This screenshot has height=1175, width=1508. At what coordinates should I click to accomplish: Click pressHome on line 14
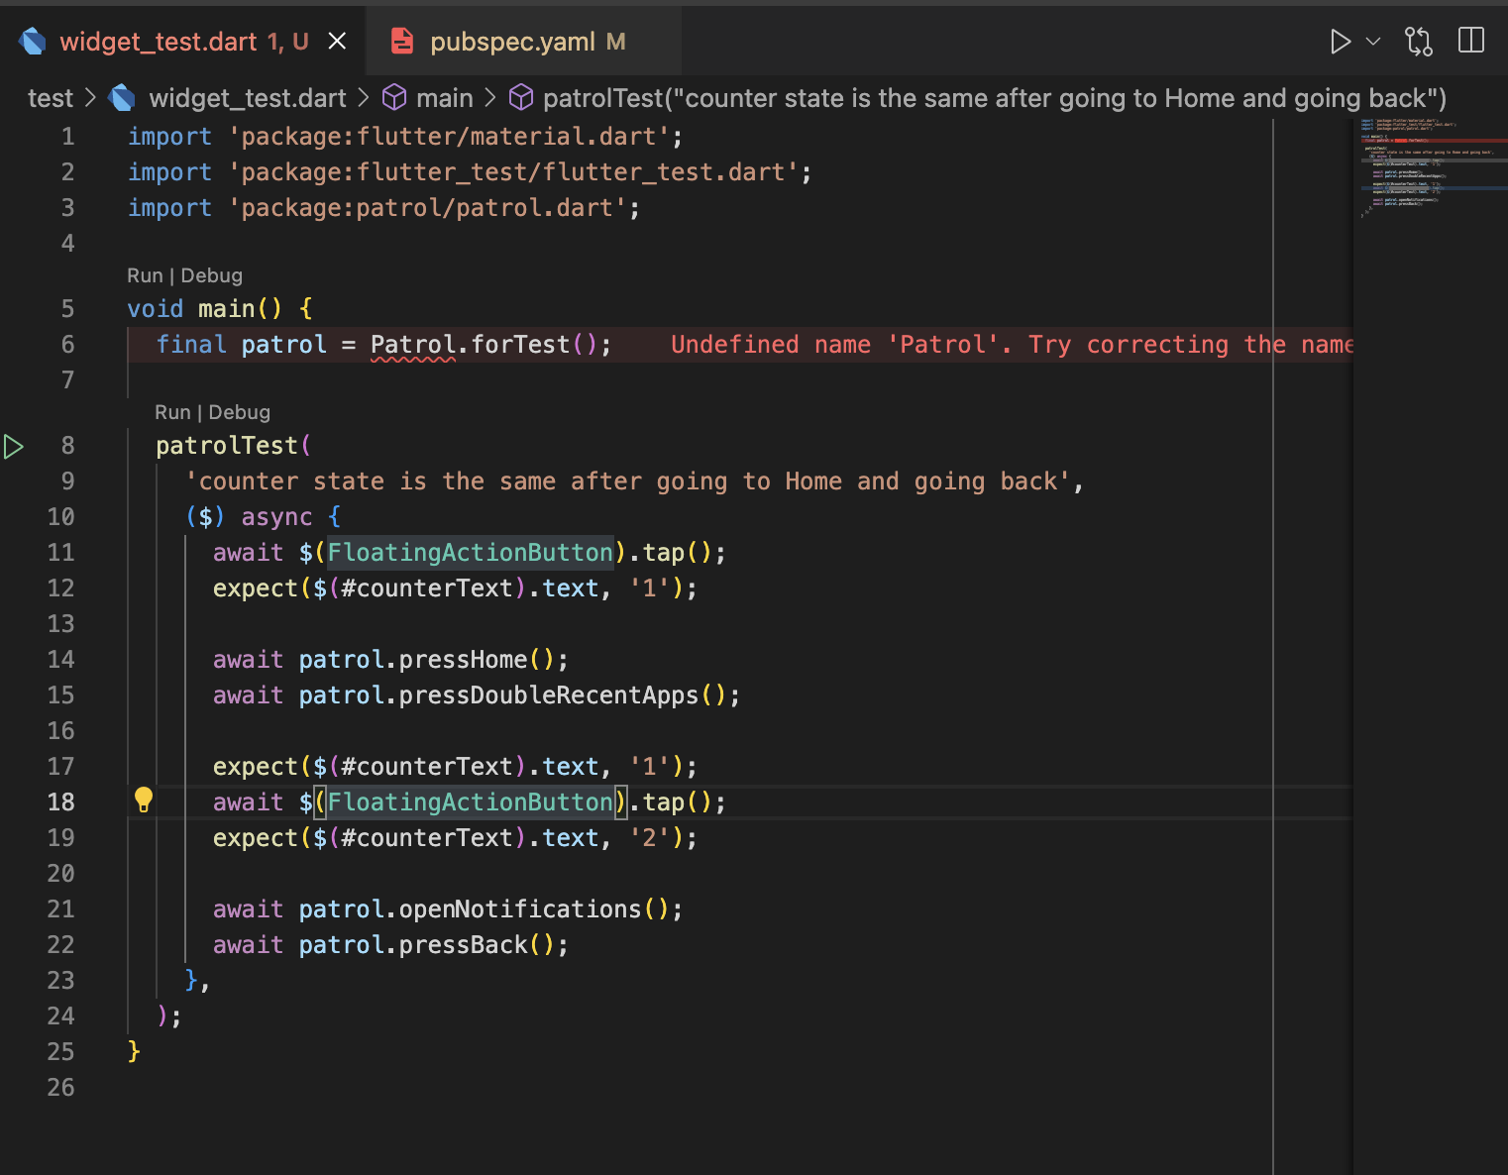click(464, 660)
